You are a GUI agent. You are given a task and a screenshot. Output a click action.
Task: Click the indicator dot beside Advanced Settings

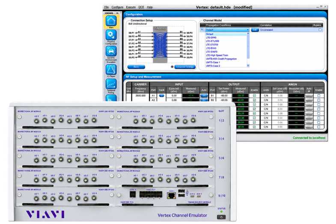(172, 67)
